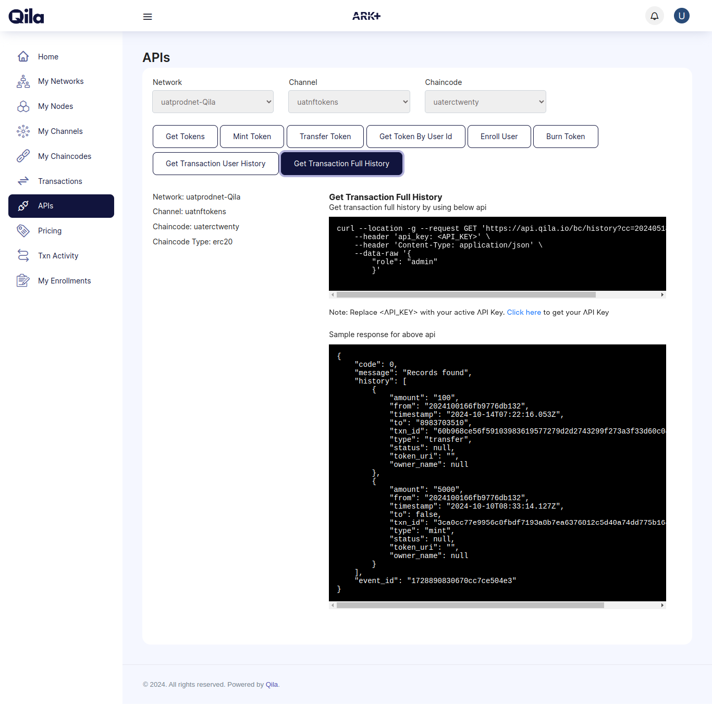Click the Pricing tag icon
712x705 pixels.
(x=23, y=230)
